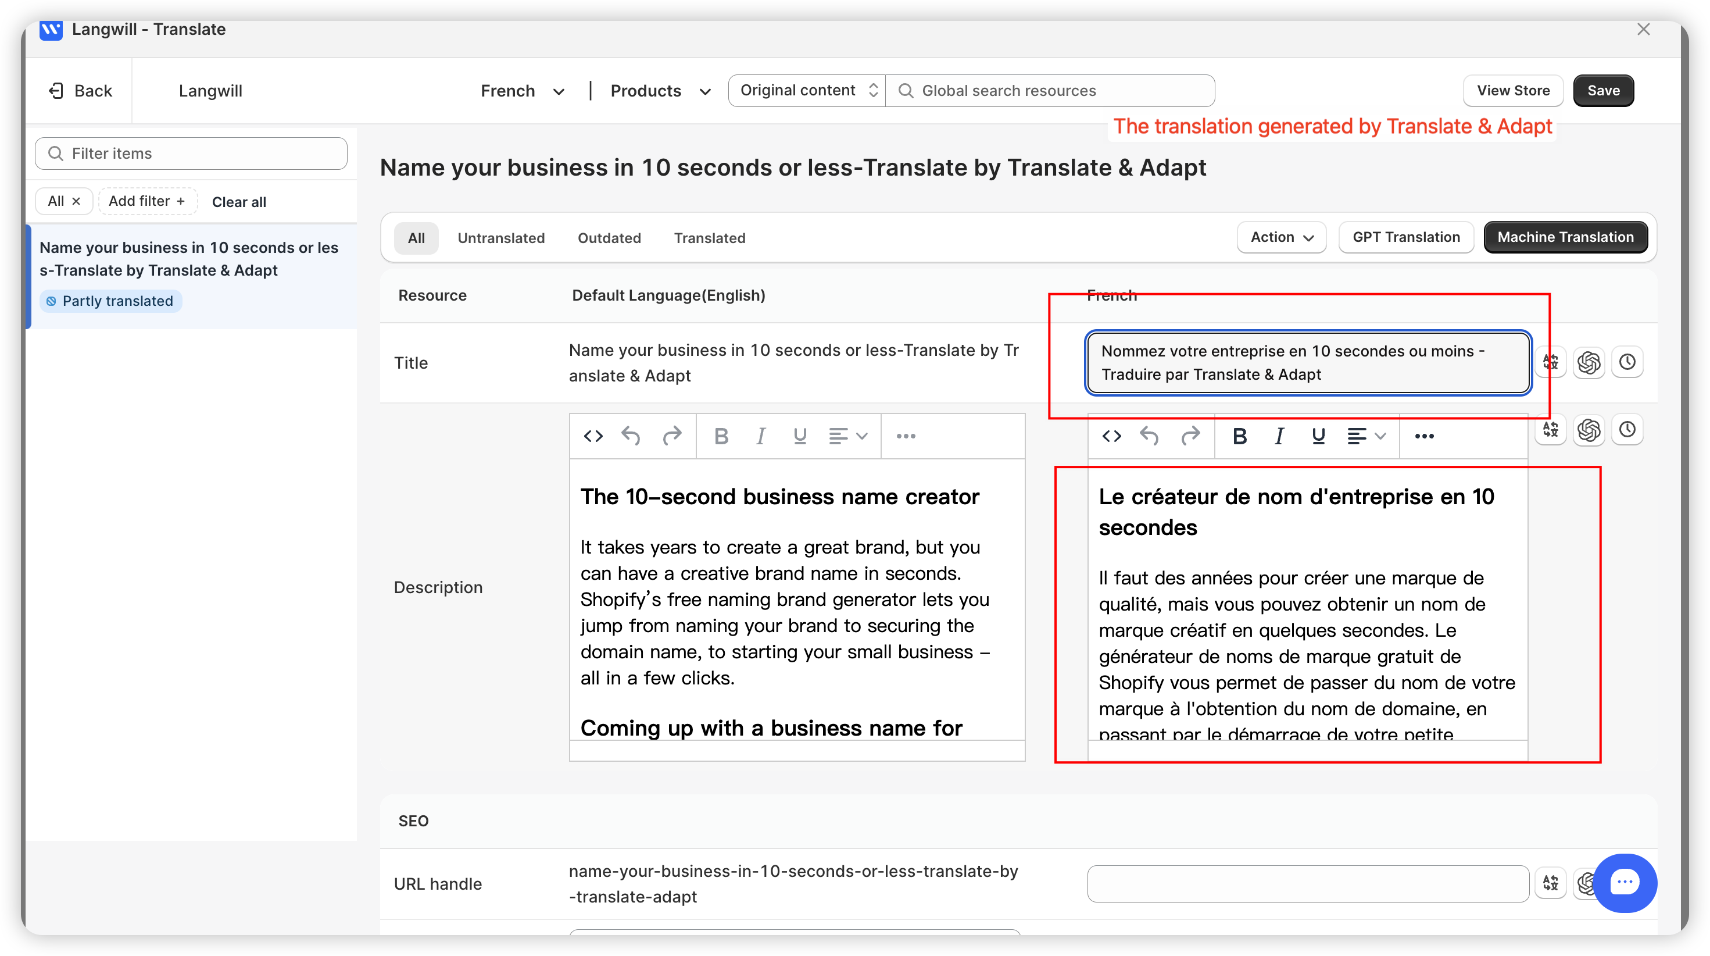Image resolution: width=1710 pixels, height=956 pixels.
Task: Open the chat support bubble
Action: [x=1625, y=883]
